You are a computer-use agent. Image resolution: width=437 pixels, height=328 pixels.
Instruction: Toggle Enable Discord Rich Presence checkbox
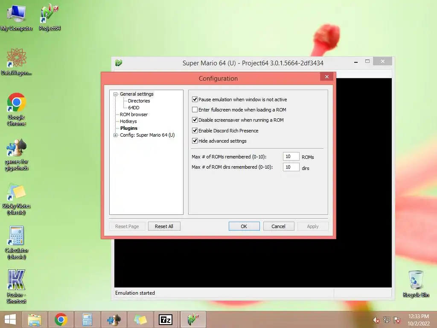click(195, 131)
